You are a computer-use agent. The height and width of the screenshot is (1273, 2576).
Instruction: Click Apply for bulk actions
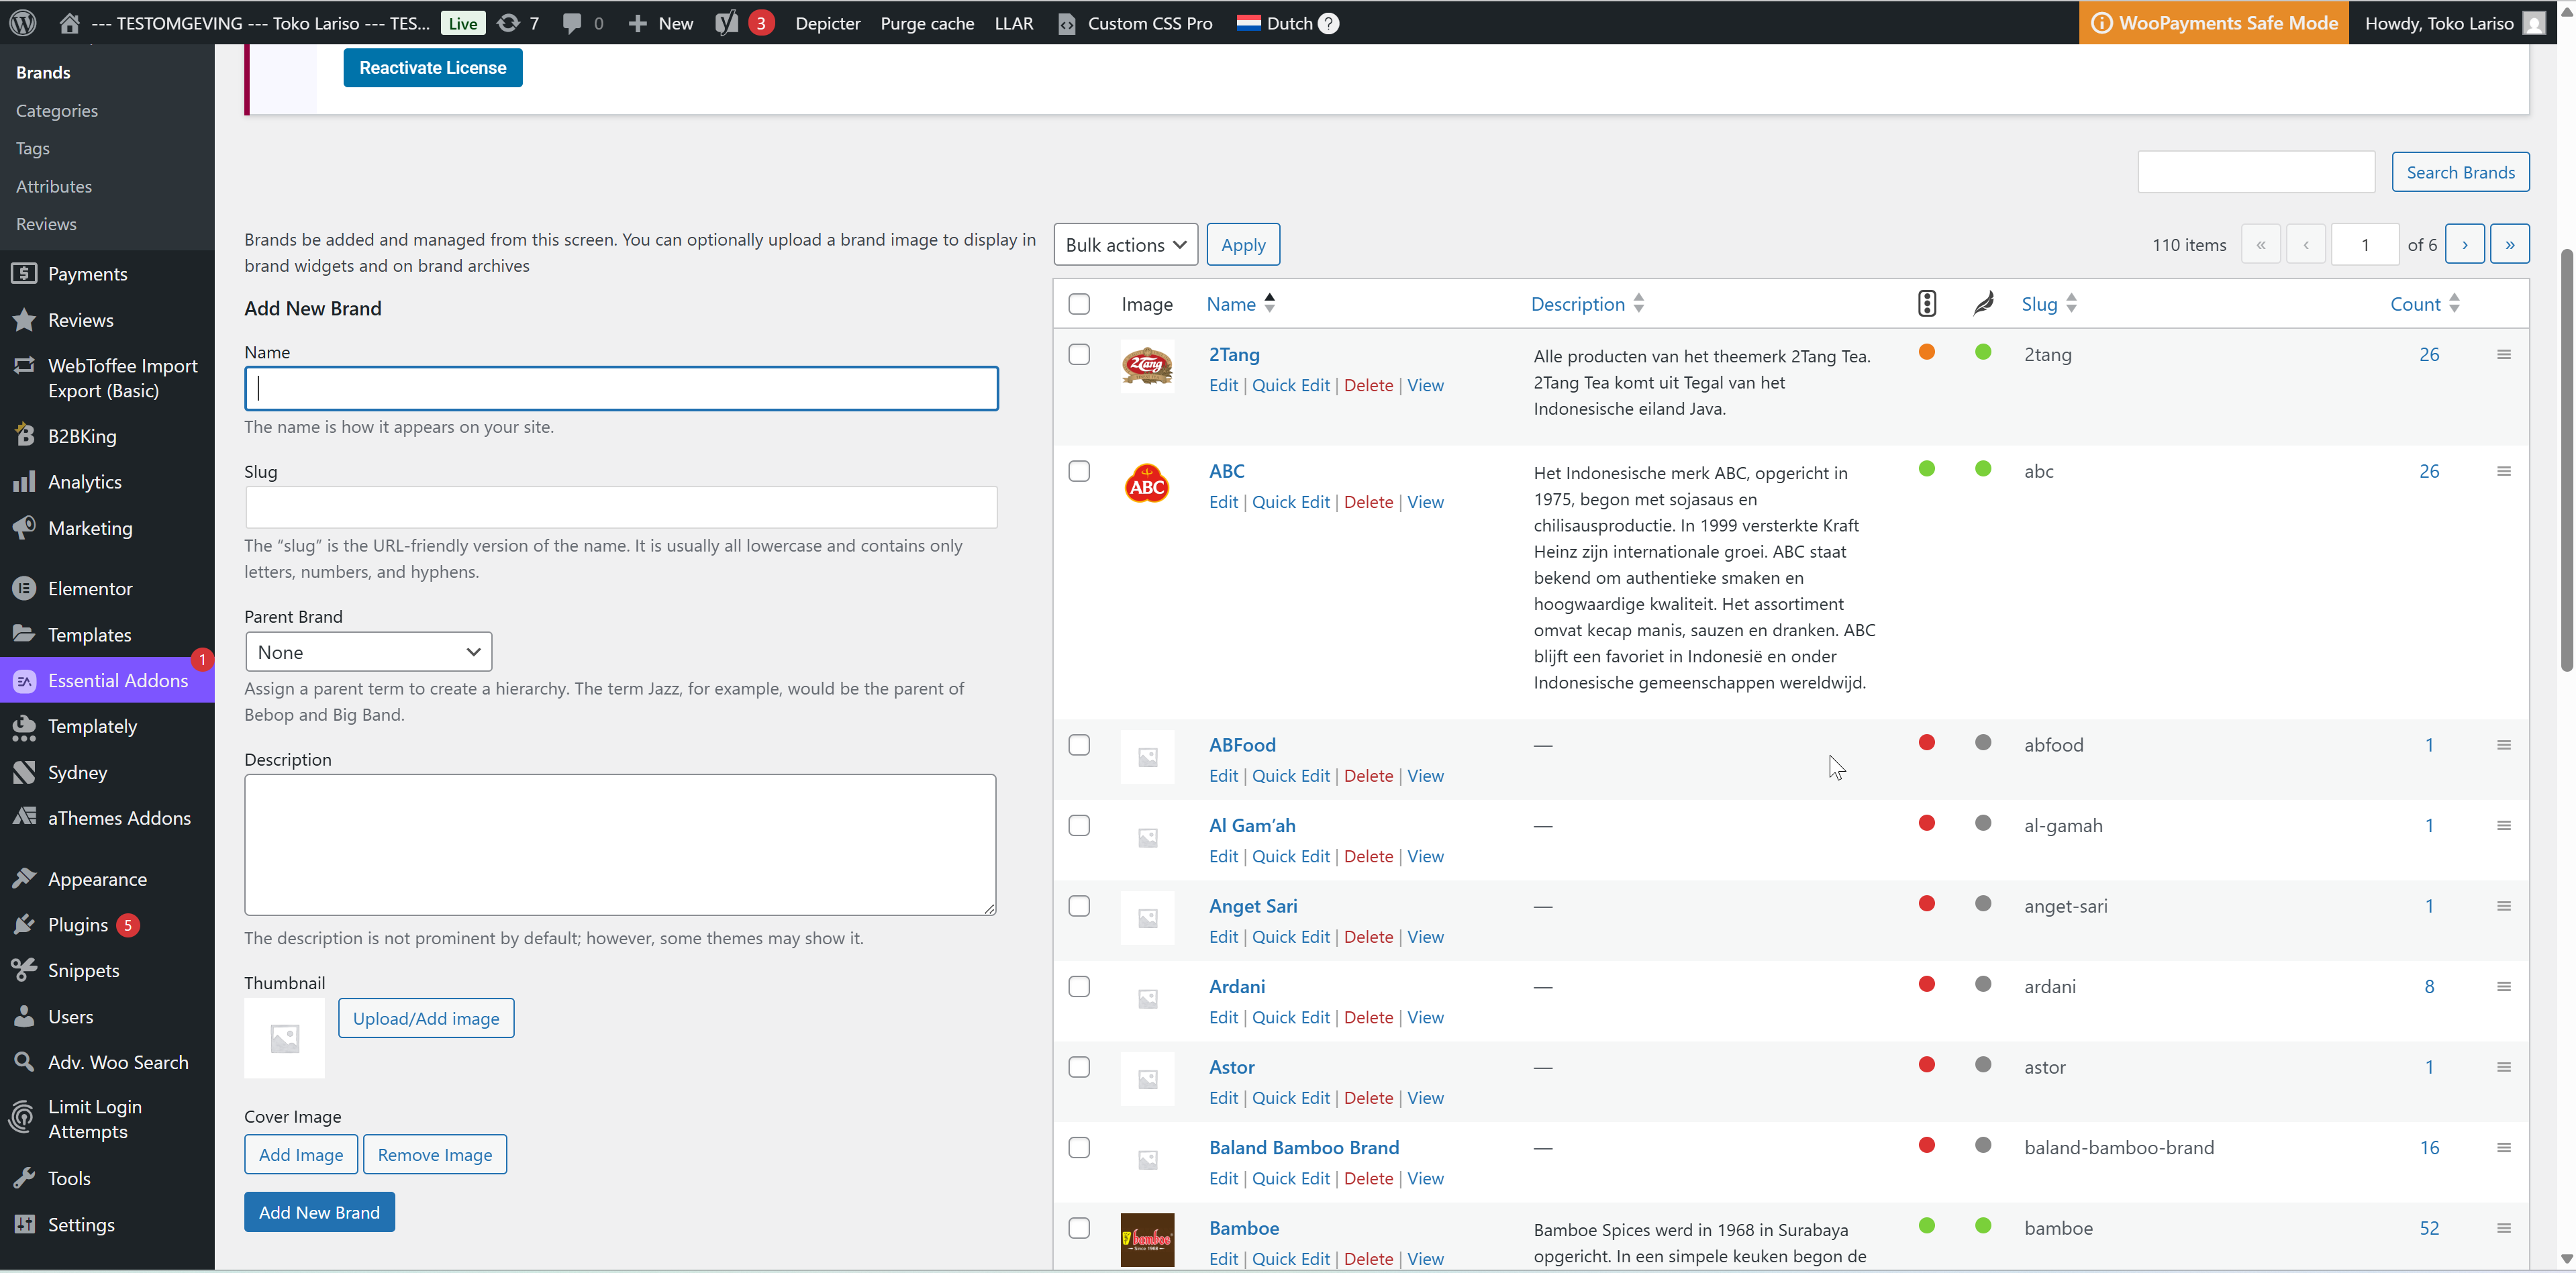(x=1243, y=244)
